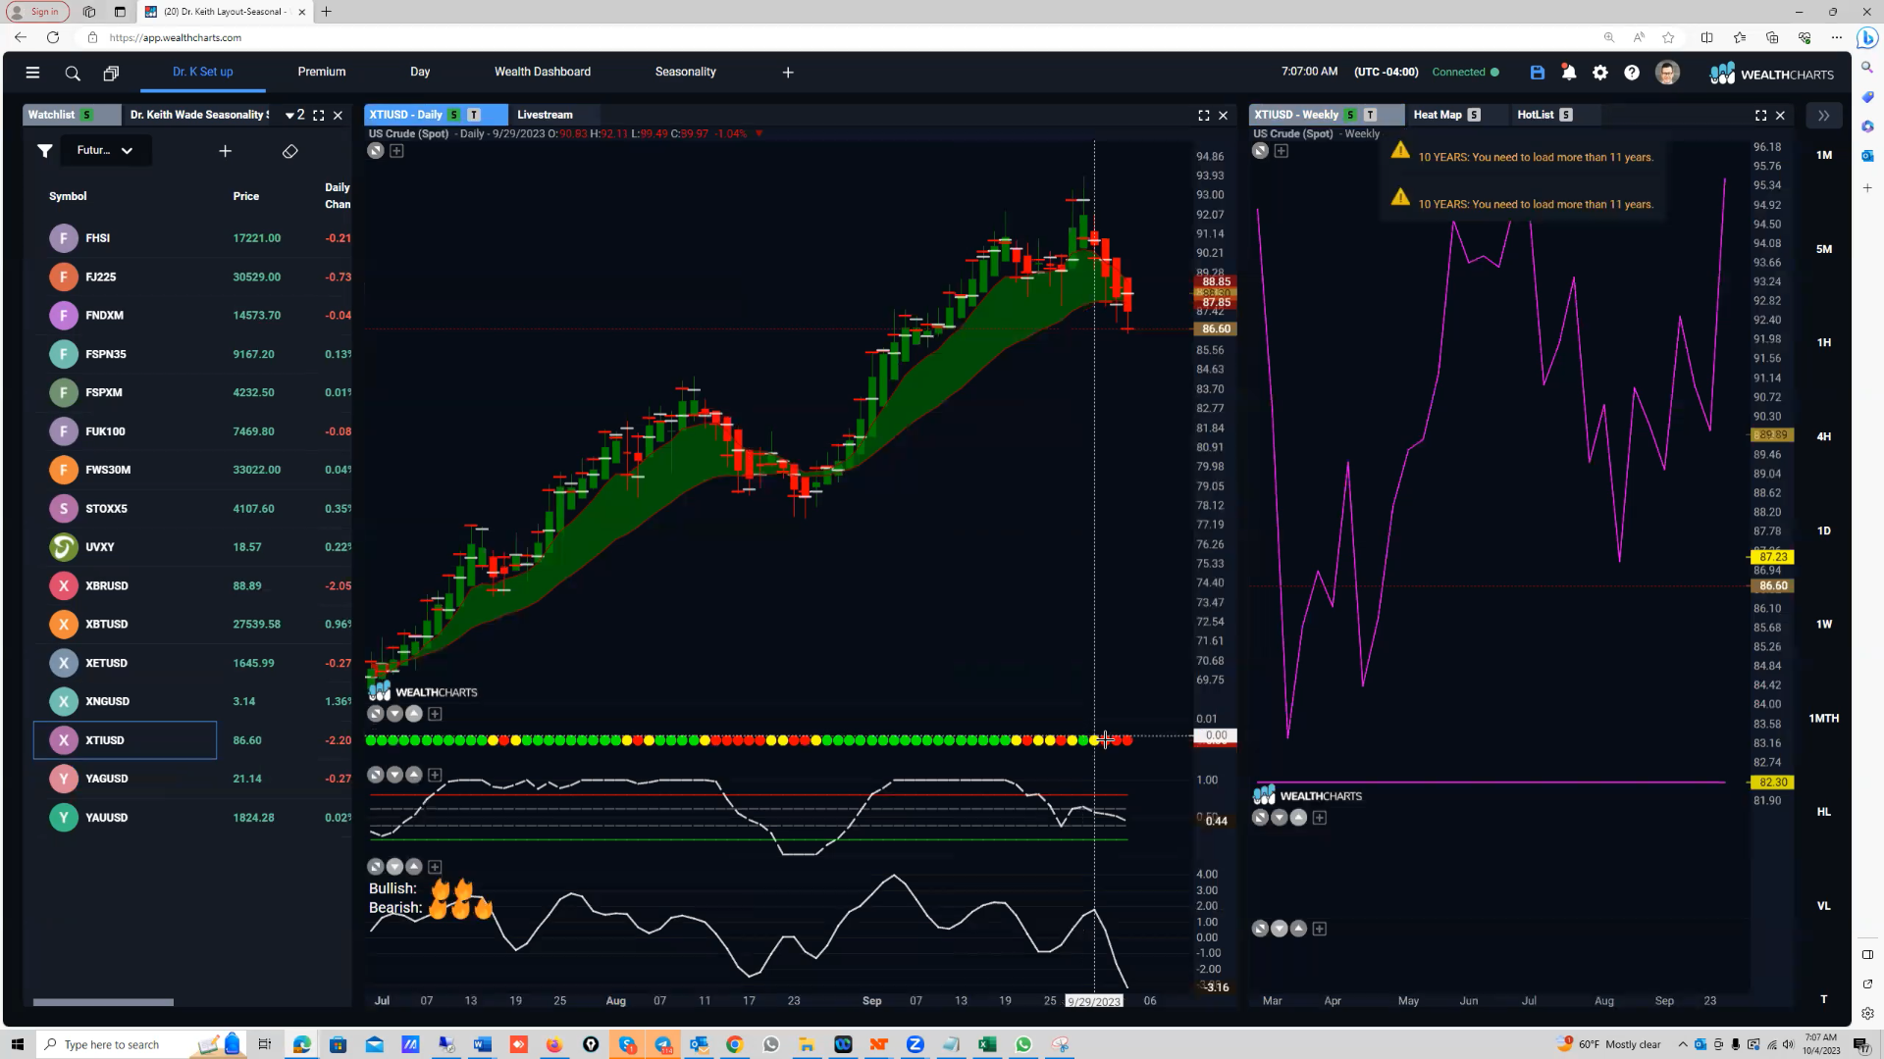Move oscillator pane down
The width and height of the screenshot is (1884, 1059).
394,775
